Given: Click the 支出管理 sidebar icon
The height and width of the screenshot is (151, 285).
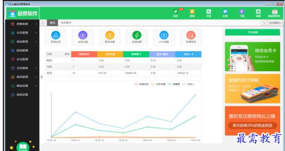Looking at the screenshot, I should pos(12,59).
